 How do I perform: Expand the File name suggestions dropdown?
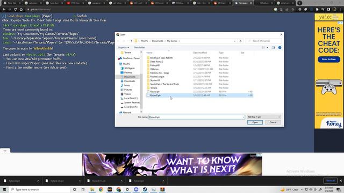[x=243, y=117]
